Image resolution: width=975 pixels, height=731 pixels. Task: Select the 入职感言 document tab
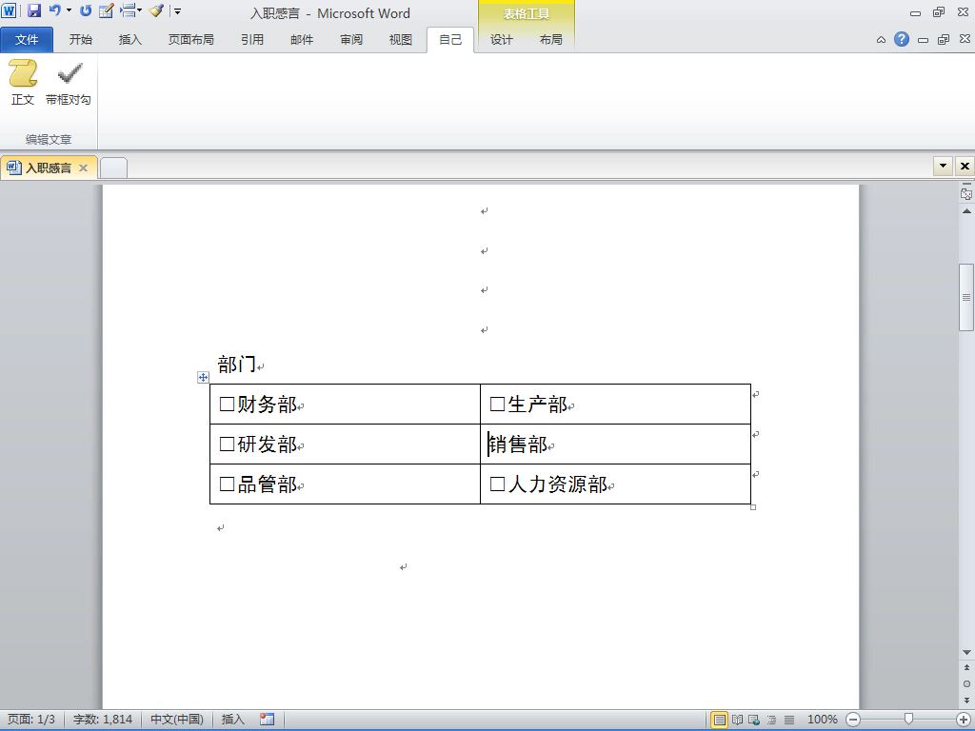[x=49, y=168]
